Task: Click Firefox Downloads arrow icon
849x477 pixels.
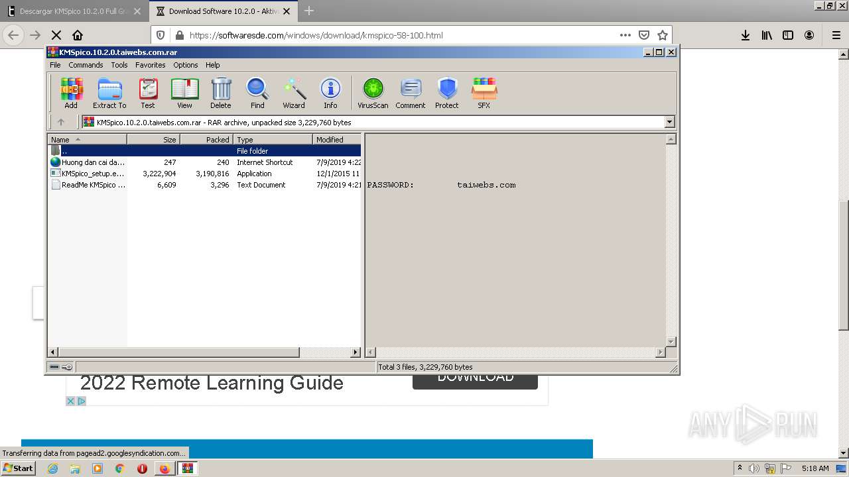Action: (746, 35)
